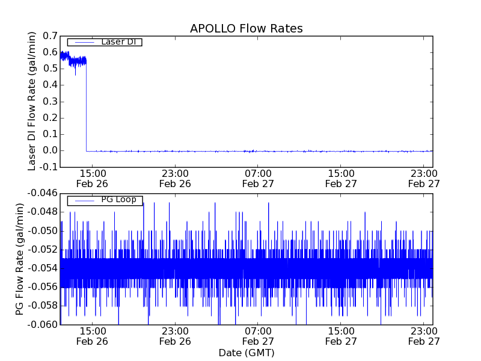
Task: Click the 'Laser DI' legend entry
Action: [118, 42]
